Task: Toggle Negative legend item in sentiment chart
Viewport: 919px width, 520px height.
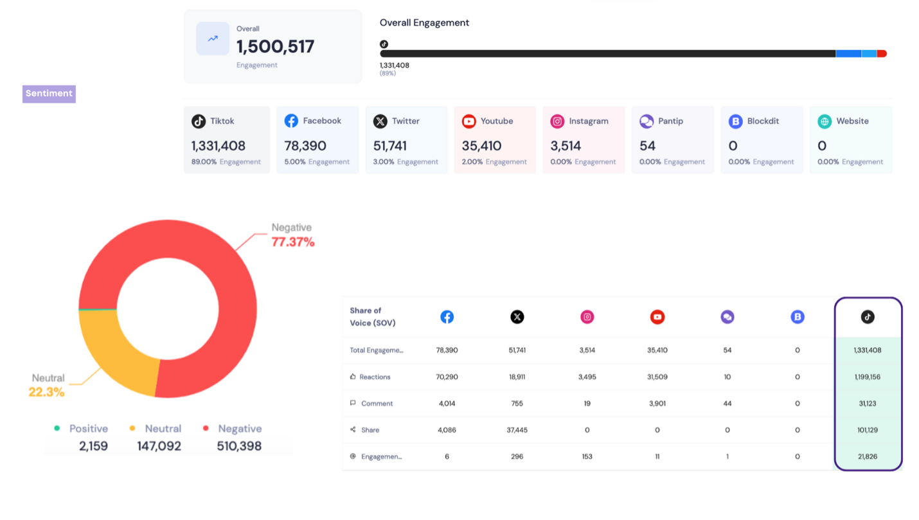Action: 233,429
